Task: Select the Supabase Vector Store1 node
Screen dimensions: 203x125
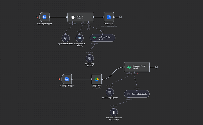Action: pyautogui.click(x=103, y=38)
